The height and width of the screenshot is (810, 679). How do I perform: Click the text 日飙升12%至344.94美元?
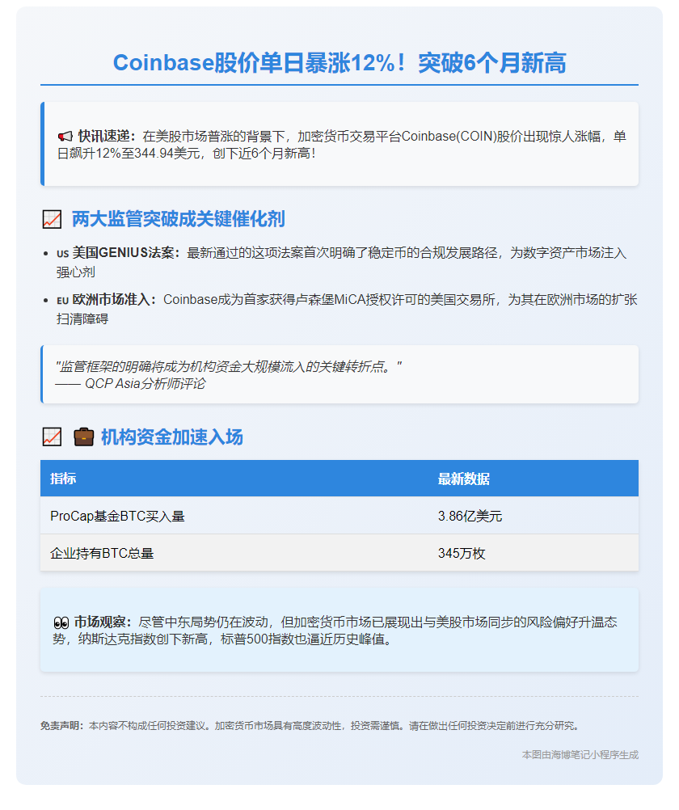(129, 154)
